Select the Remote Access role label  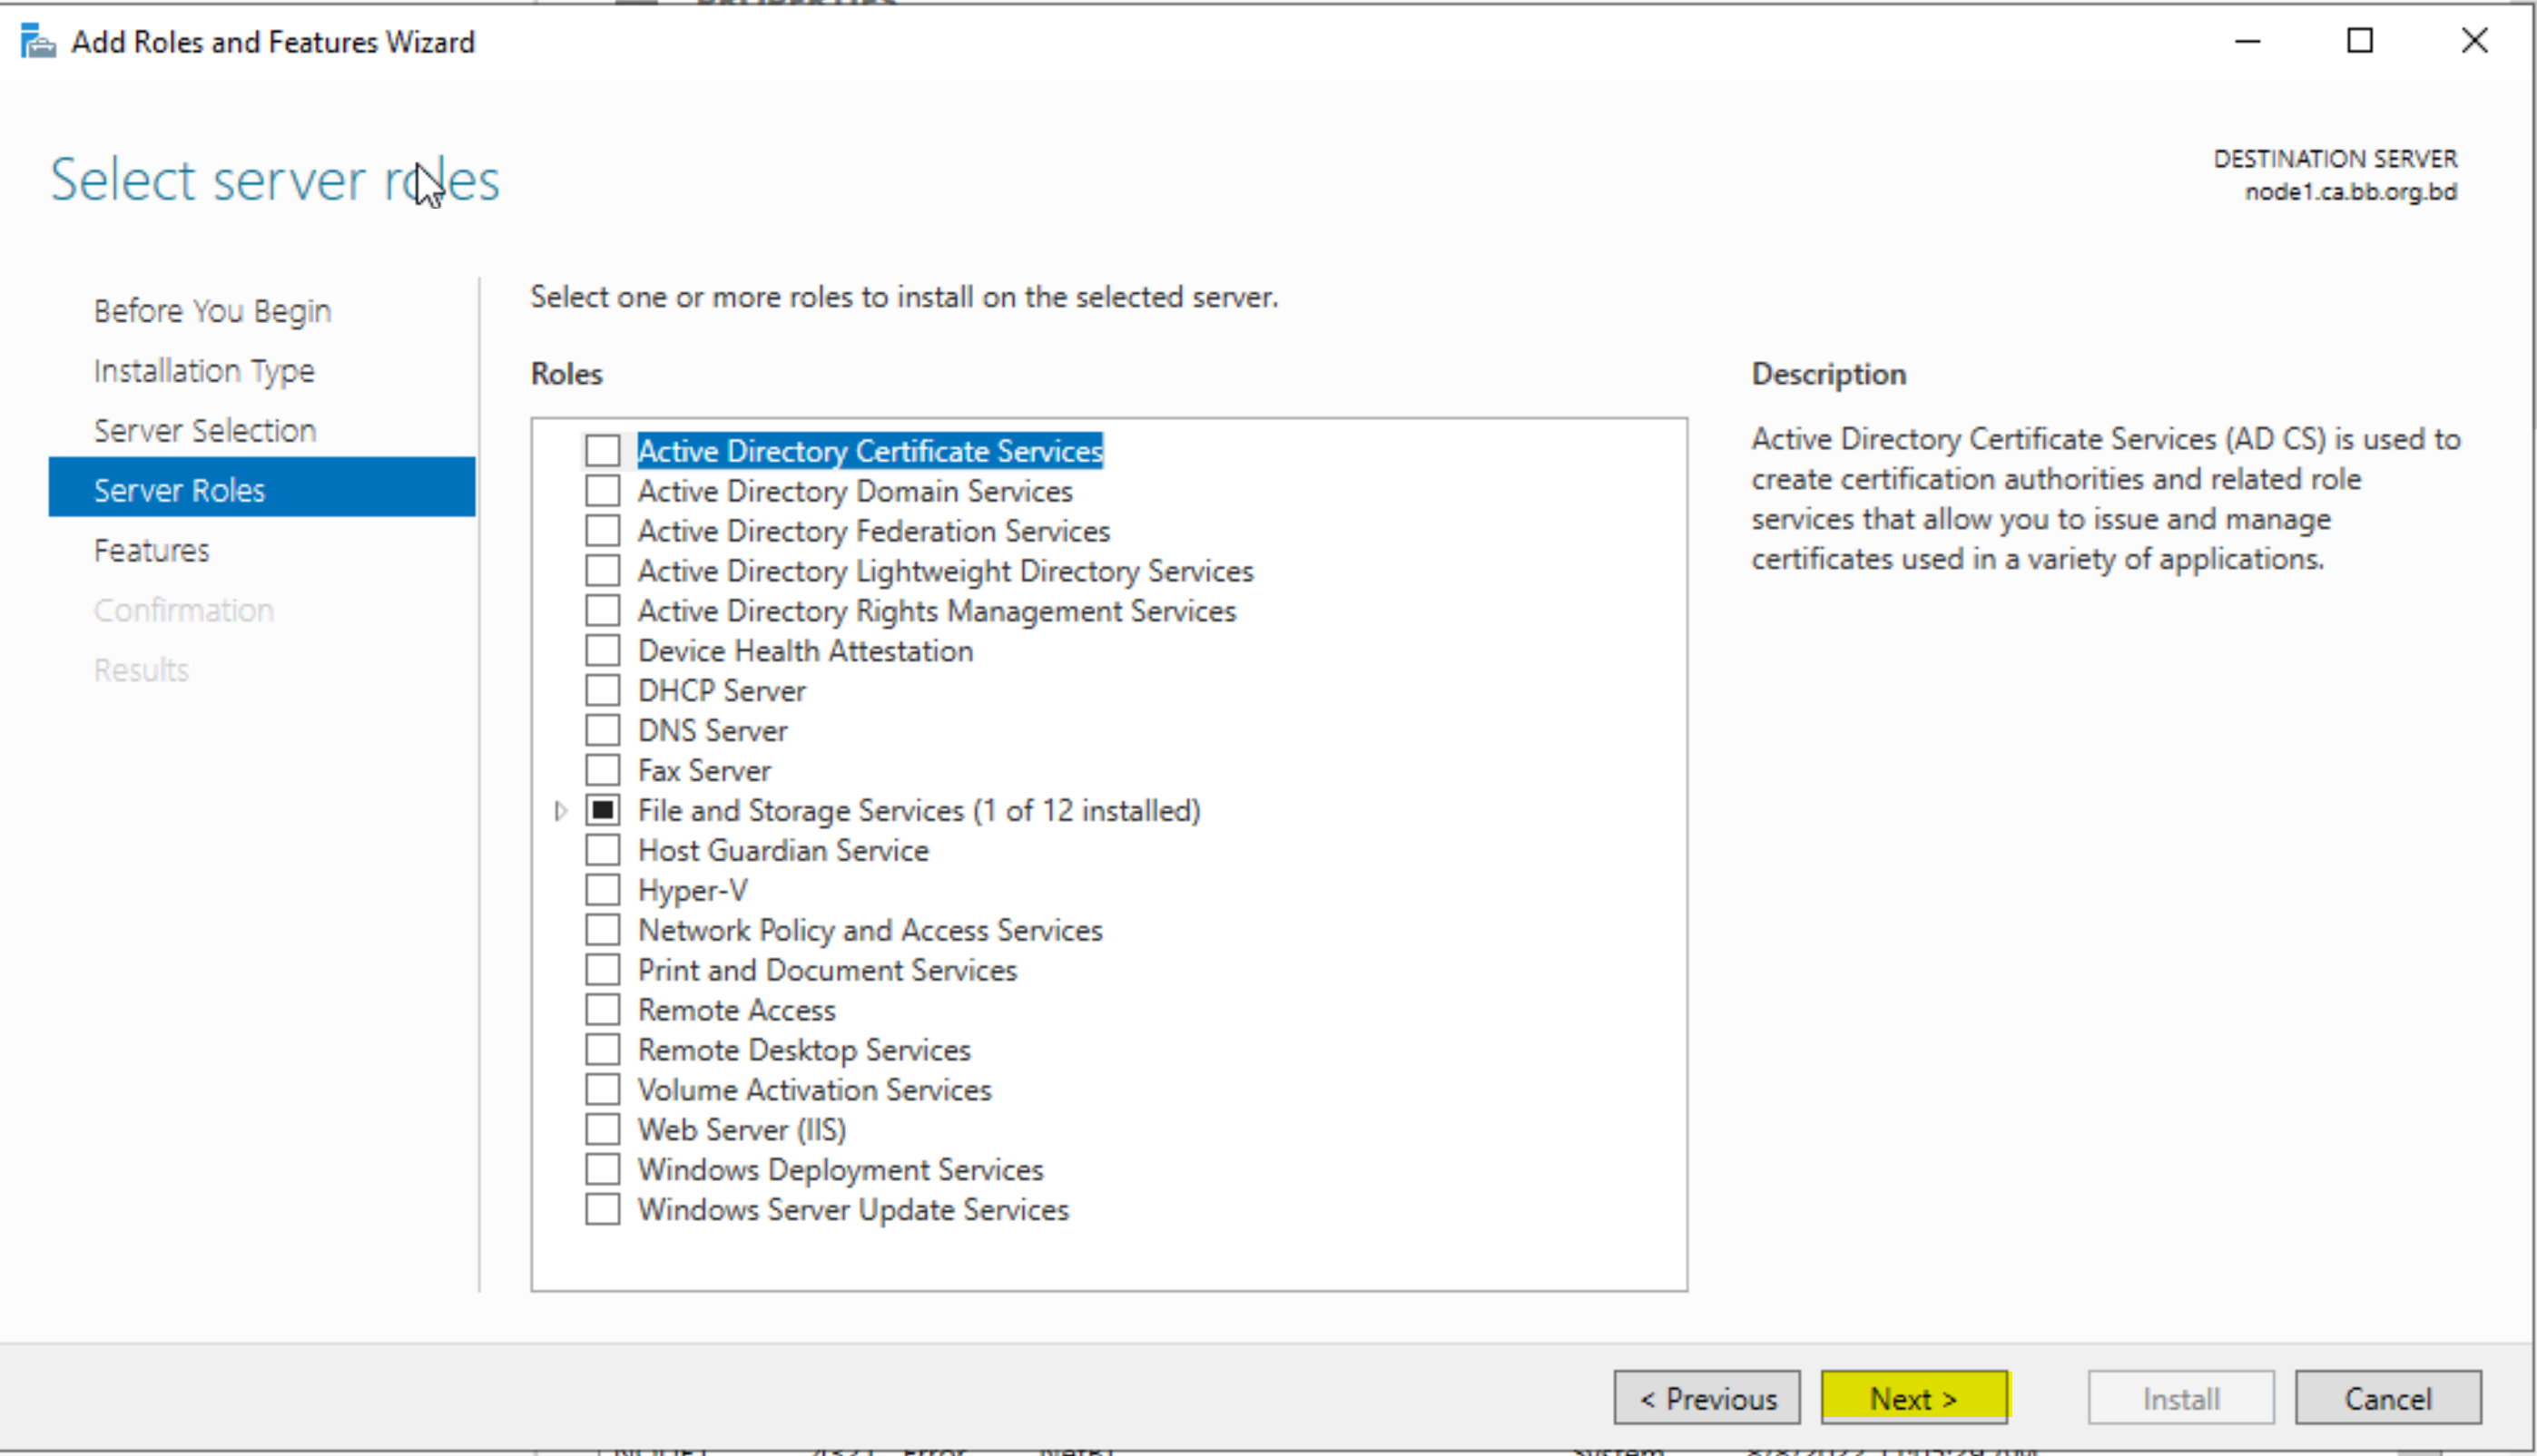736,1010
